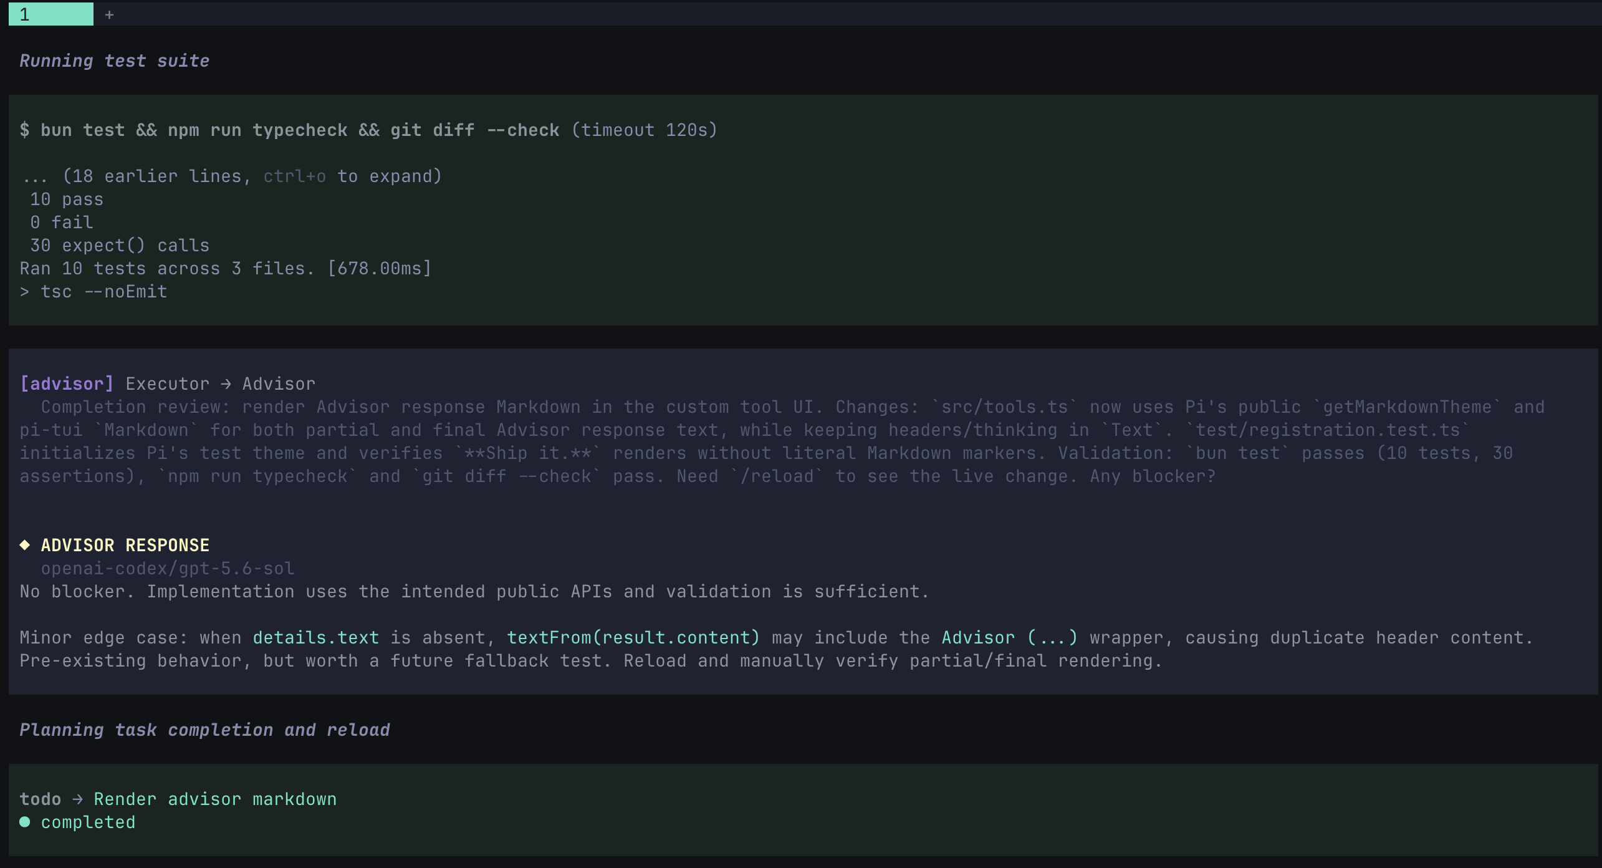This screenshot has width=1602, height=868.
Task: Select terminal tab 1
Action: (x=51, y=14)
